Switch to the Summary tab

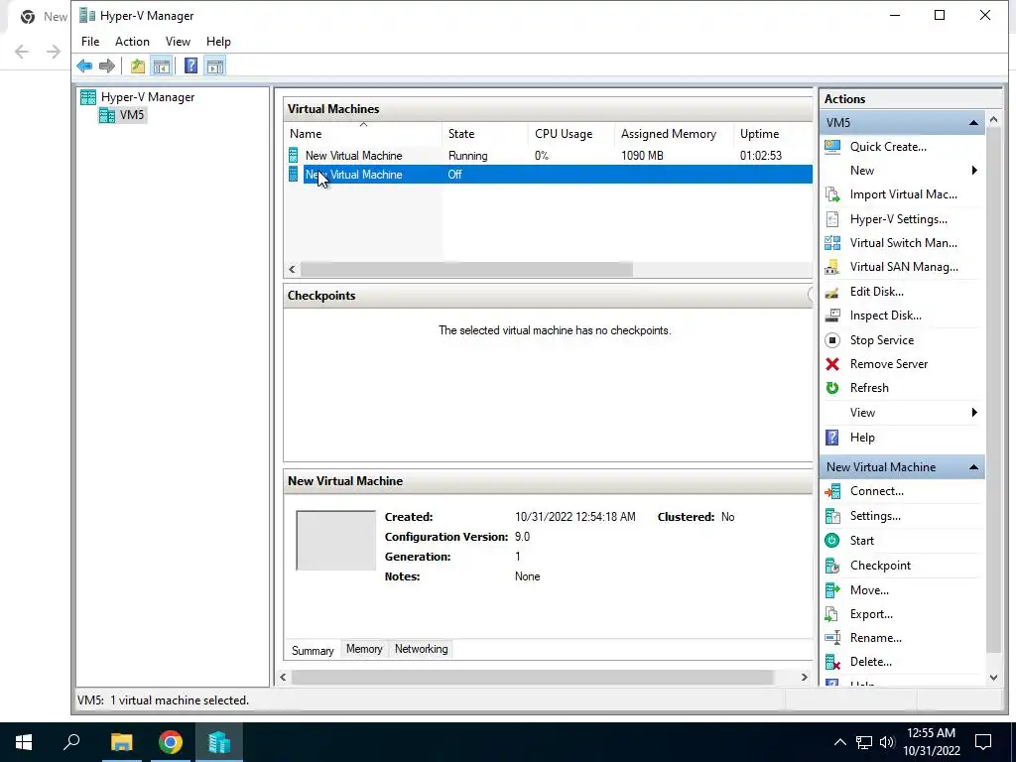(x=313, y=651)
